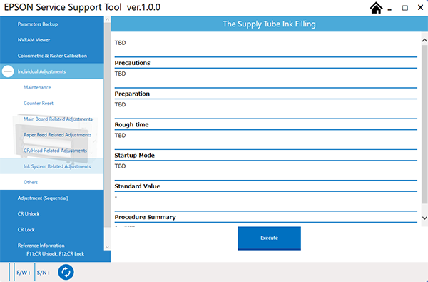Click content panel scroll down arrow
The height and width of the screenshot is (282, 428).
tap(424, 218)
